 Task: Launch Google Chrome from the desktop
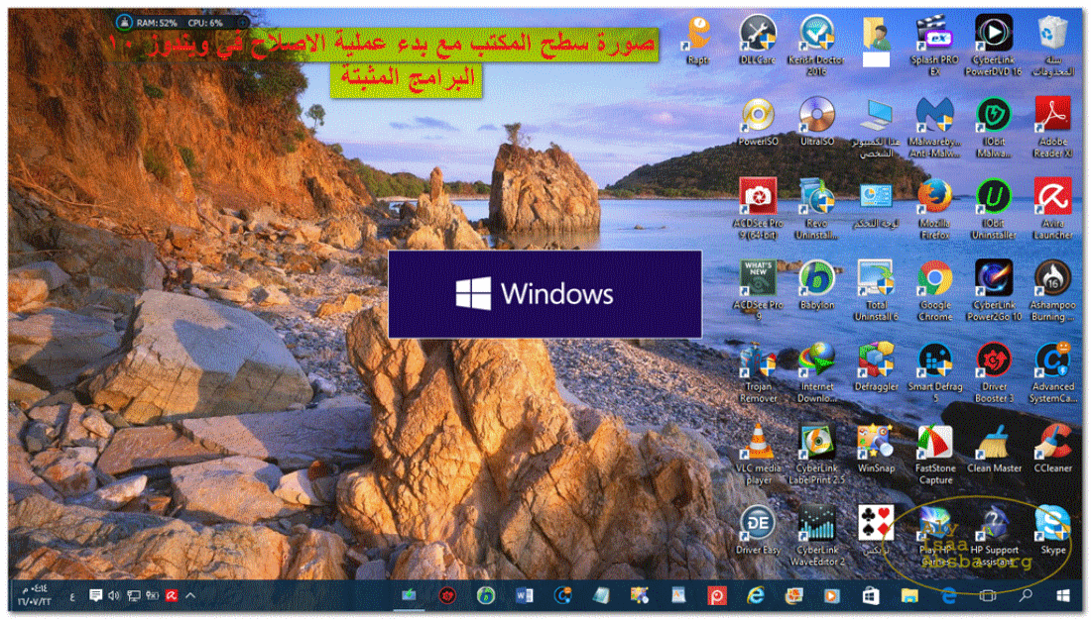934,278
